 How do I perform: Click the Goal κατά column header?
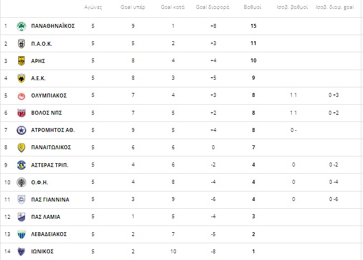(173, 7)
